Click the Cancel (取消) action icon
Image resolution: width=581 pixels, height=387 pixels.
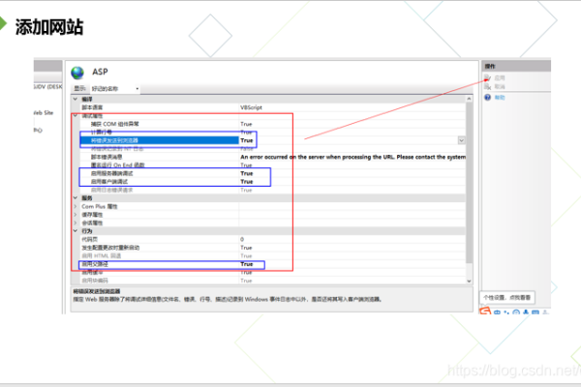click(x=487, y=86)
